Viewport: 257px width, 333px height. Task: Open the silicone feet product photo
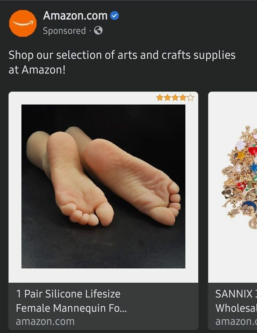tap(103, 186)
